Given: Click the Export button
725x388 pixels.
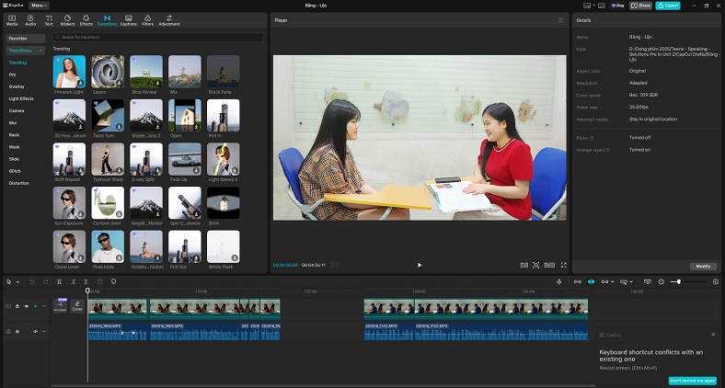Looking at the screenshot, I should (668, 6).
